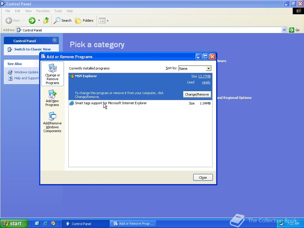Image resolution: width=304 pixels, height=228 pixels.
Task: Open the Windows Update link
Action: [x=26, y=72]
